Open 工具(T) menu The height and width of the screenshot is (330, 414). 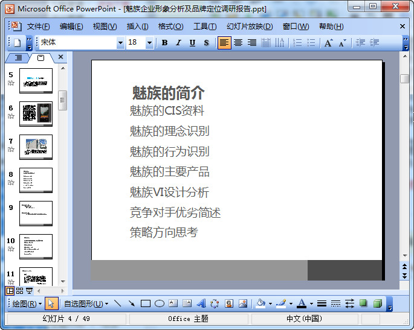coord(205,27)
